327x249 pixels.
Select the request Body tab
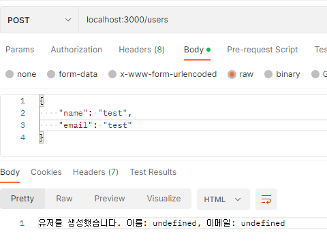[197, 50]
